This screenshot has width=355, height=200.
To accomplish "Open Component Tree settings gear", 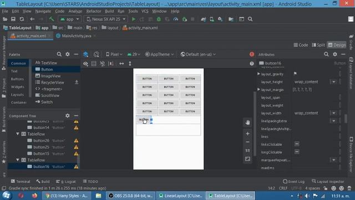I will click(68, 116).
